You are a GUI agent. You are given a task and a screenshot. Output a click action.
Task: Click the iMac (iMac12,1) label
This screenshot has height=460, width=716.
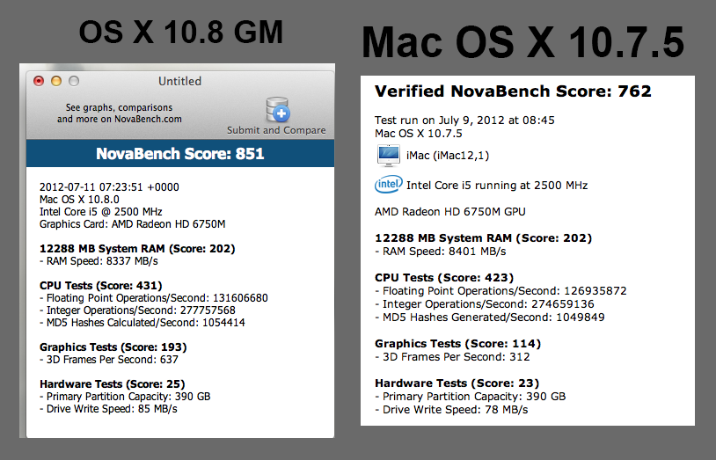(x=448, y=156)
